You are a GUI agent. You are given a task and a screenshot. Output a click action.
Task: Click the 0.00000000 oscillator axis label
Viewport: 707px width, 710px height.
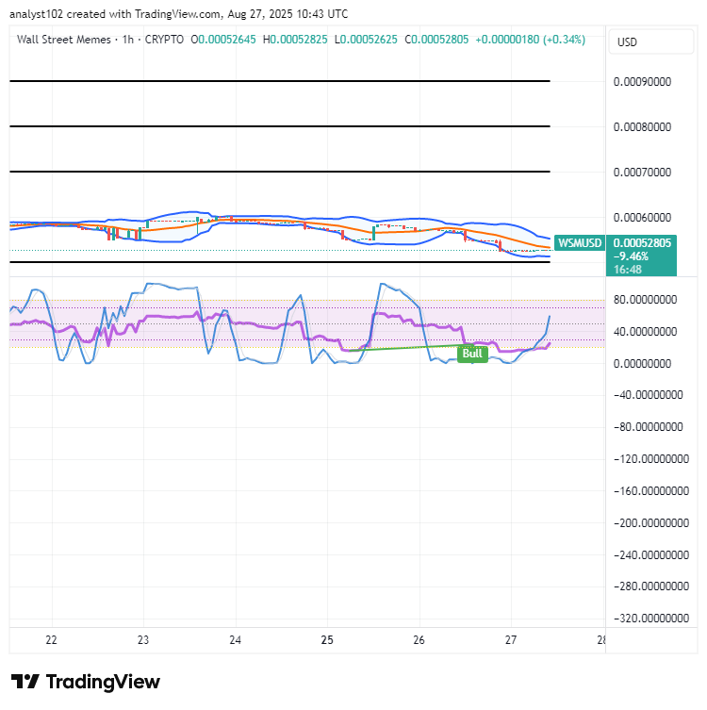(x=642, y=364)
